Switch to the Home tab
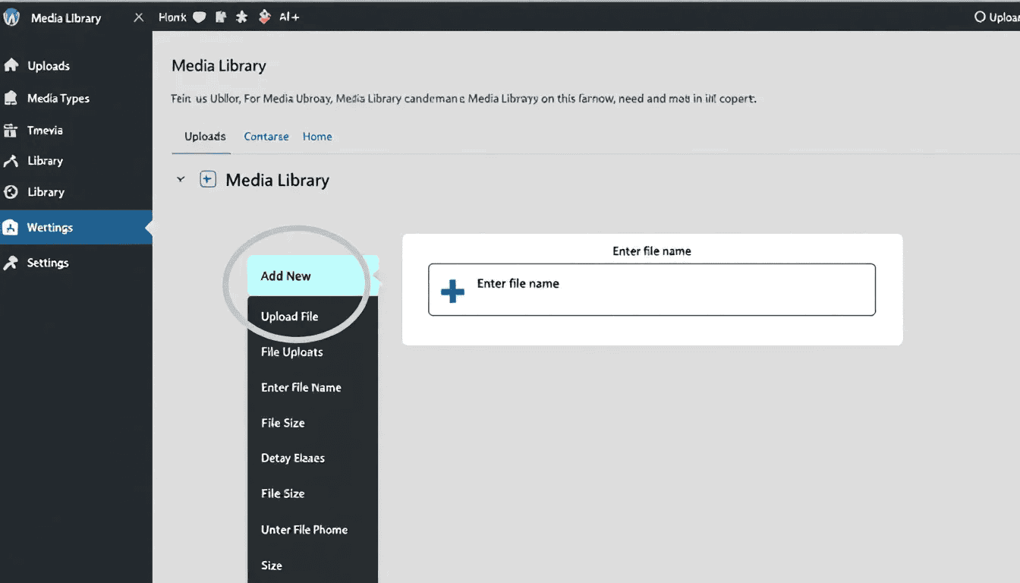1020x583 pixels. click(317, 137)
